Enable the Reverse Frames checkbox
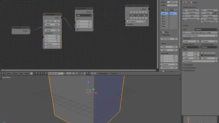219x123 pixels. [x=202, y=55]
